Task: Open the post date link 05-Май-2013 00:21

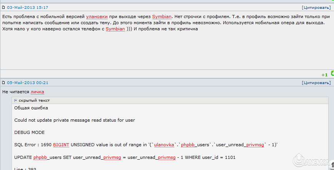Action: coord(27,83)
